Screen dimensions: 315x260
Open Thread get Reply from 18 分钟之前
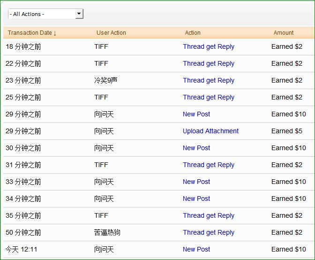pyautogui.click(x=209, y=46)
